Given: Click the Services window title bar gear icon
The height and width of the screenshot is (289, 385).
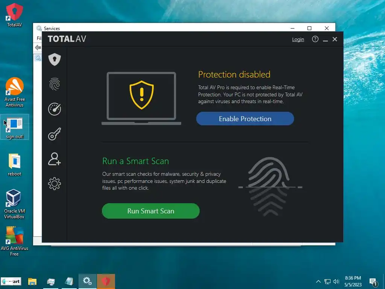Looking at the screenshot, I should [39, 28].
